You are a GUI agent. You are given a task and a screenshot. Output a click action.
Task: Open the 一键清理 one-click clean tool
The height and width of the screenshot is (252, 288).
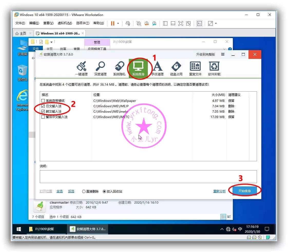[x=81, y=69]
